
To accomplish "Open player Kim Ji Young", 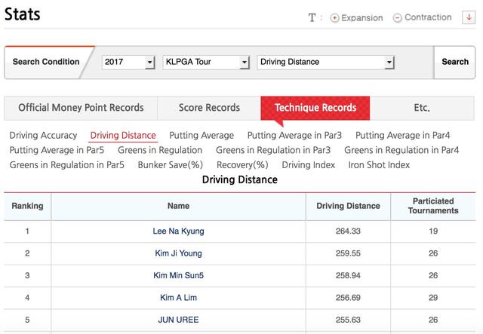I will [x=178, y=253].
